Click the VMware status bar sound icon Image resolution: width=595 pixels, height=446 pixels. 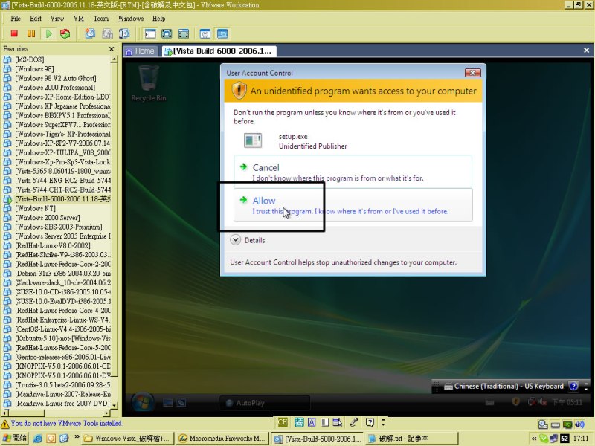[x=579, y=424]
